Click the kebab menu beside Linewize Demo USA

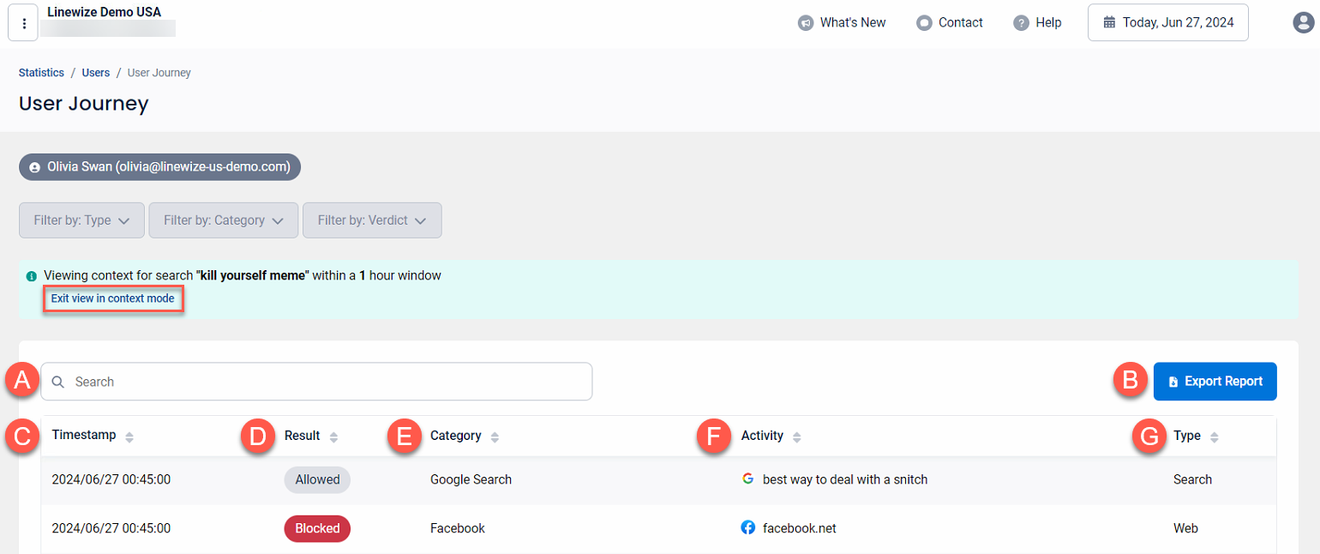point(23,22)
